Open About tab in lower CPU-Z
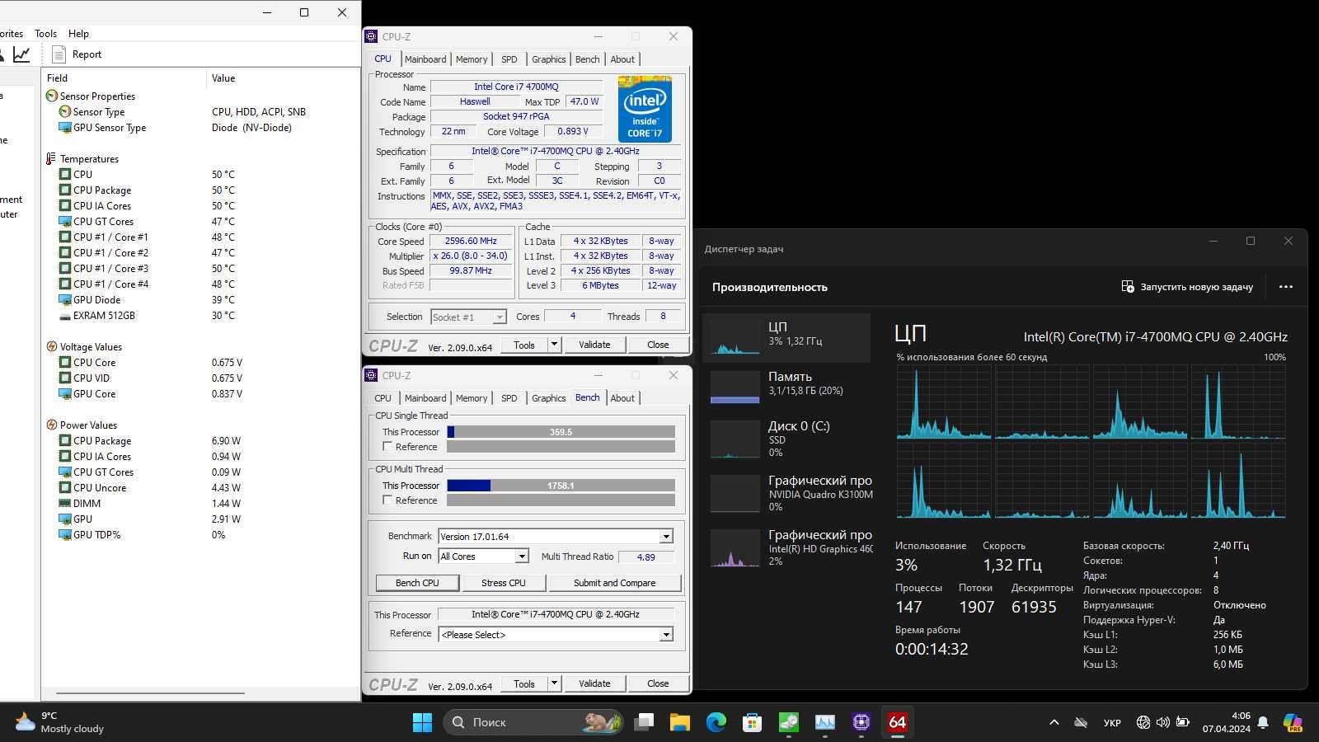This screenshot has width=1319, height=742. click(x=622, y=398)
